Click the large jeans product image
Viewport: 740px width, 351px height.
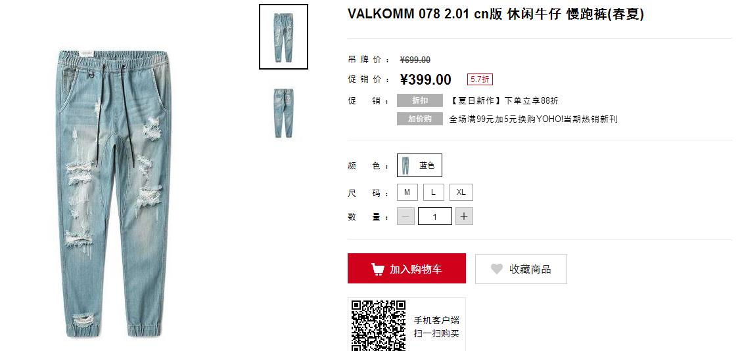[x=114, y=194]
